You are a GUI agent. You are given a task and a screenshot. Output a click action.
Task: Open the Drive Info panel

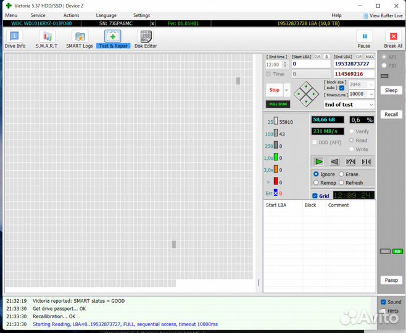[x=15, y=39]
